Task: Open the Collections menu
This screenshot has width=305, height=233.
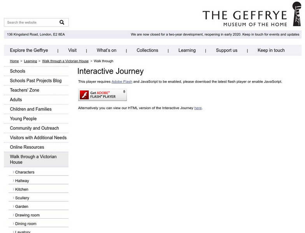Action: tap(147, 50)
